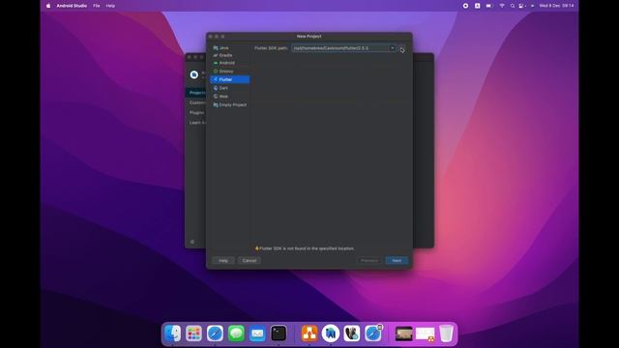
Task: Open Android Studio from the dock
Action: [331, 333]
